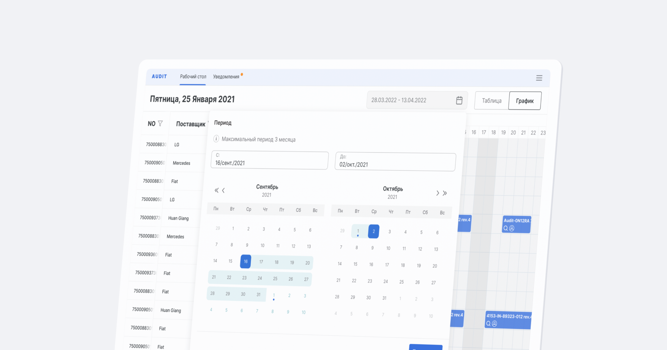Image resolution: width=667 pixels, height=350 pixels.
Task: Click magnifier icon on 4153-IN-89323-012 card
Action: 488,323
